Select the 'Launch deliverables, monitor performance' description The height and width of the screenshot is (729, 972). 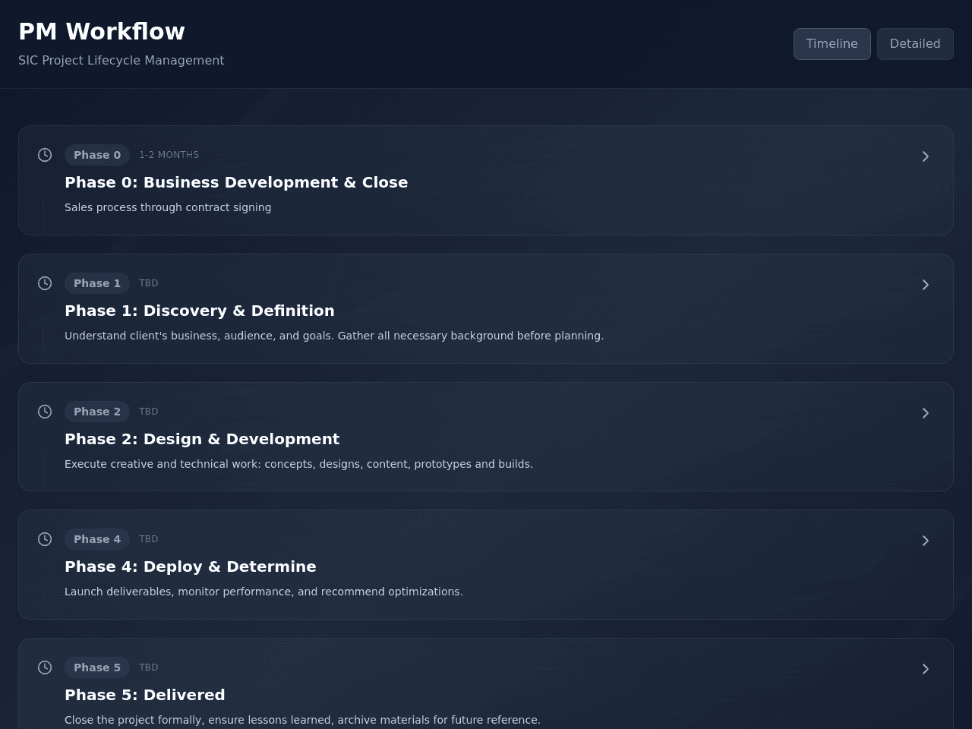[x=264, y=592]
